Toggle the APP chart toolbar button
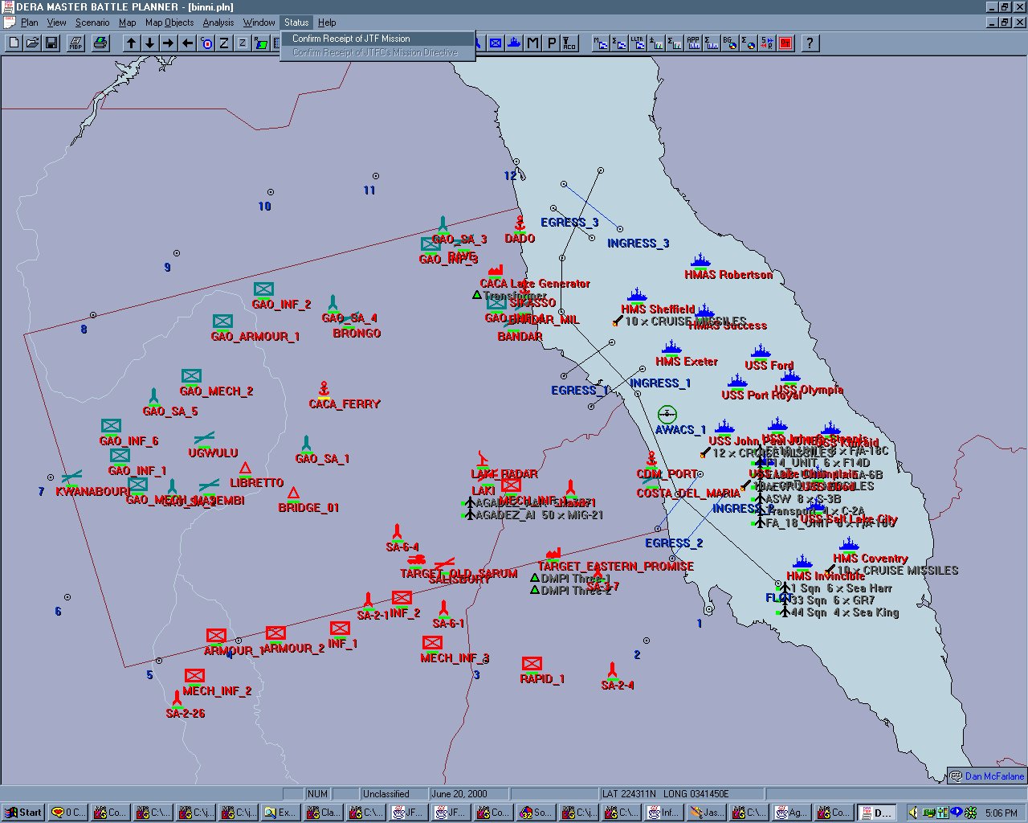This screenshot has height=823, width=1028. (693, 43)
